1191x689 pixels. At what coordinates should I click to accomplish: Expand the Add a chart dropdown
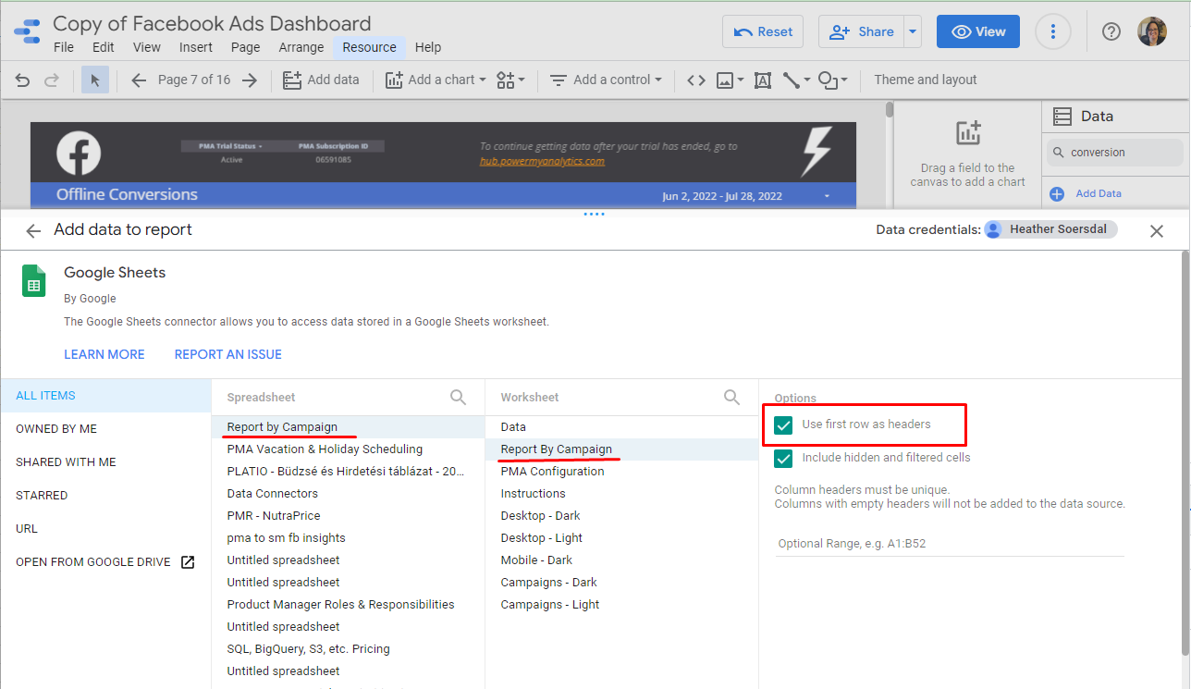pos(436,80)
